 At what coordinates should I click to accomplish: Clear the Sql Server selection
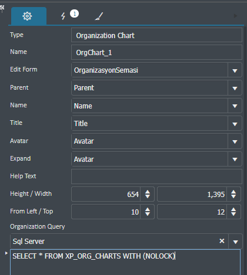coord(222,241)
